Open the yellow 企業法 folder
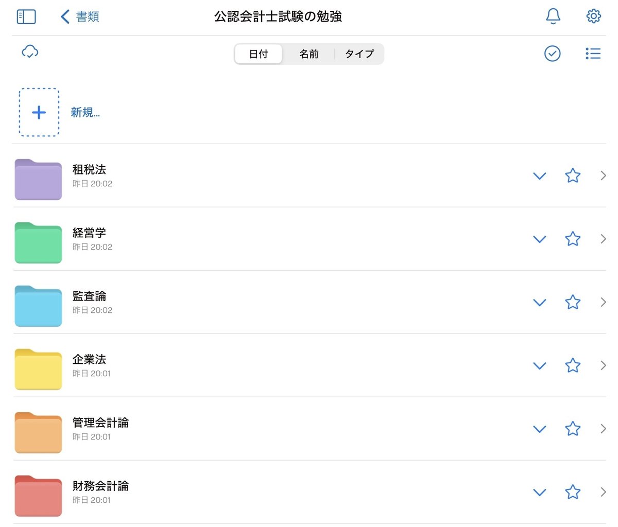The image size is (618, 527). click(x=38, y=370)
